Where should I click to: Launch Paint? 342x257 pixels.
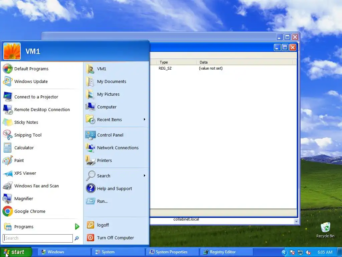pyautogui.click(x=41, y=160)
